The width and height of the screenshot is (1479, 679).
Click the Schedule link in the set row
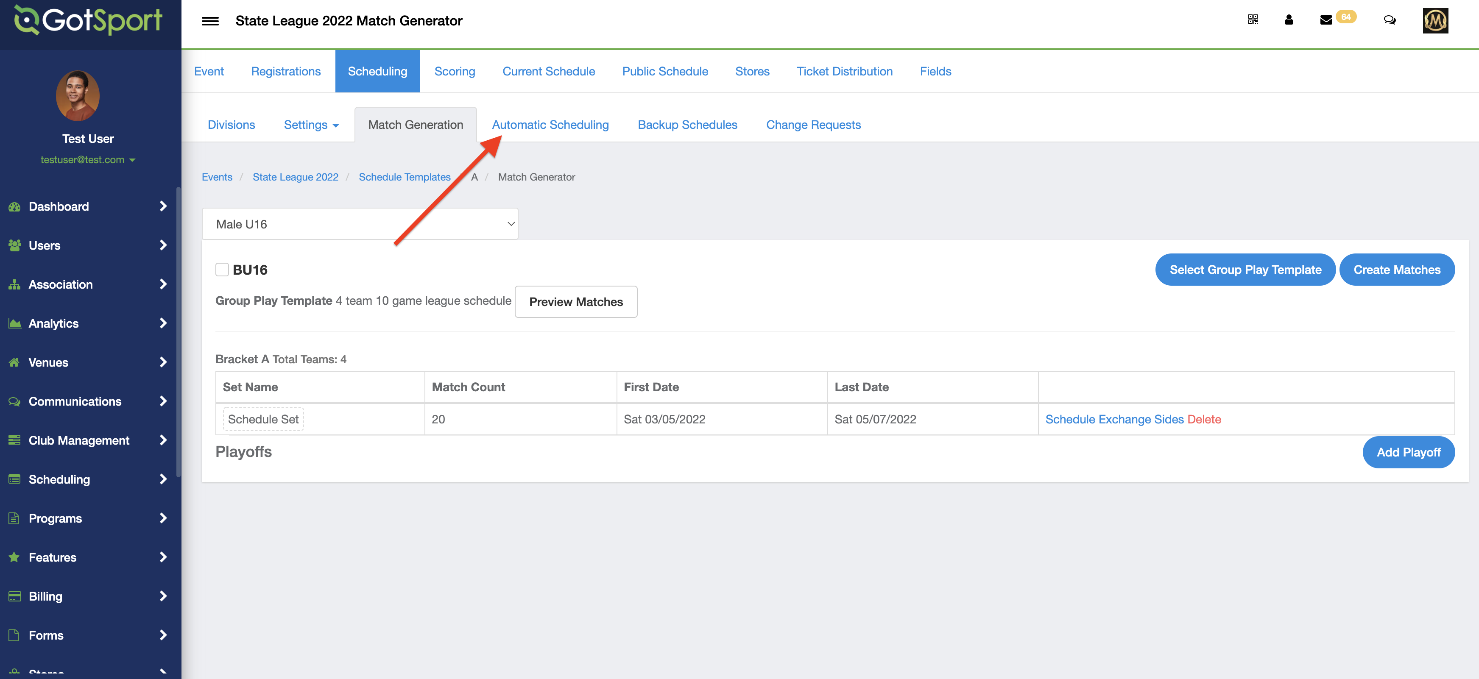coord(1070,420)
